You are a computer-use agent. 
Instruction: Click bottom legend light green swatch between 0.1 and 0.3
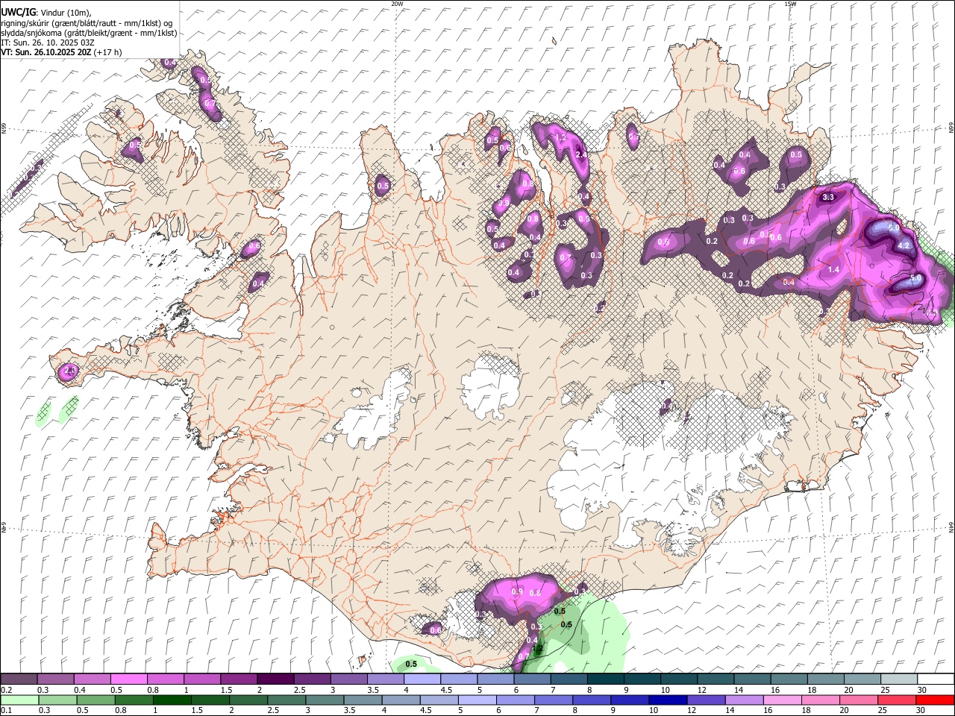[x=19, y=700]
